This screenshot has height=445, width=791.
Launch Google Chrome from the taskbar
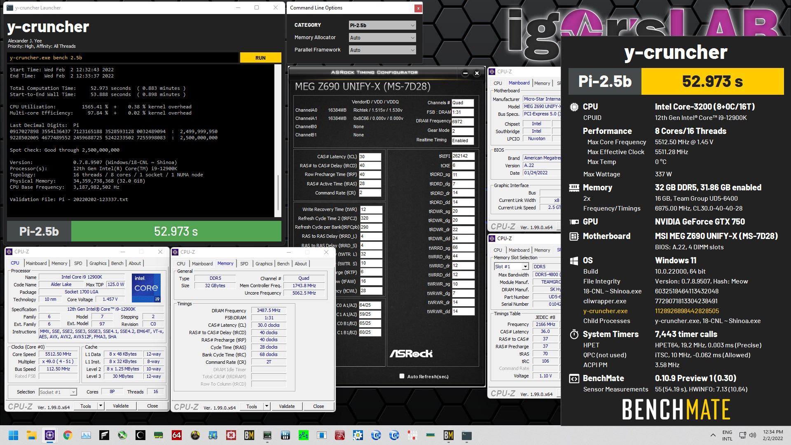point(68,435)
